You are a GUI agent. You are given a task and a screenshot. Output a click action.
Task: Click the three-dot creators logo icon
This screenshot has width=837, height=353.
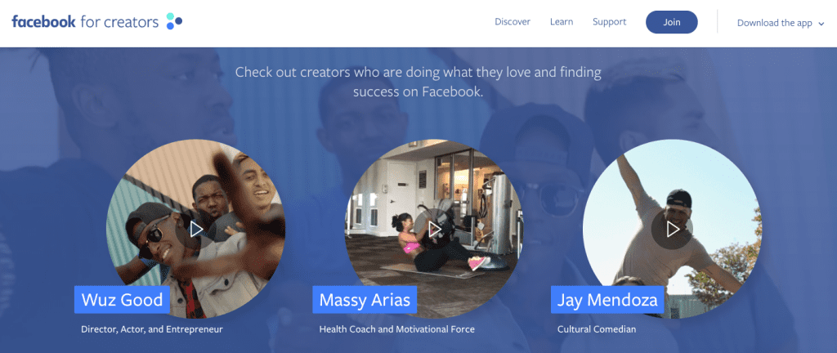point(174,21)
